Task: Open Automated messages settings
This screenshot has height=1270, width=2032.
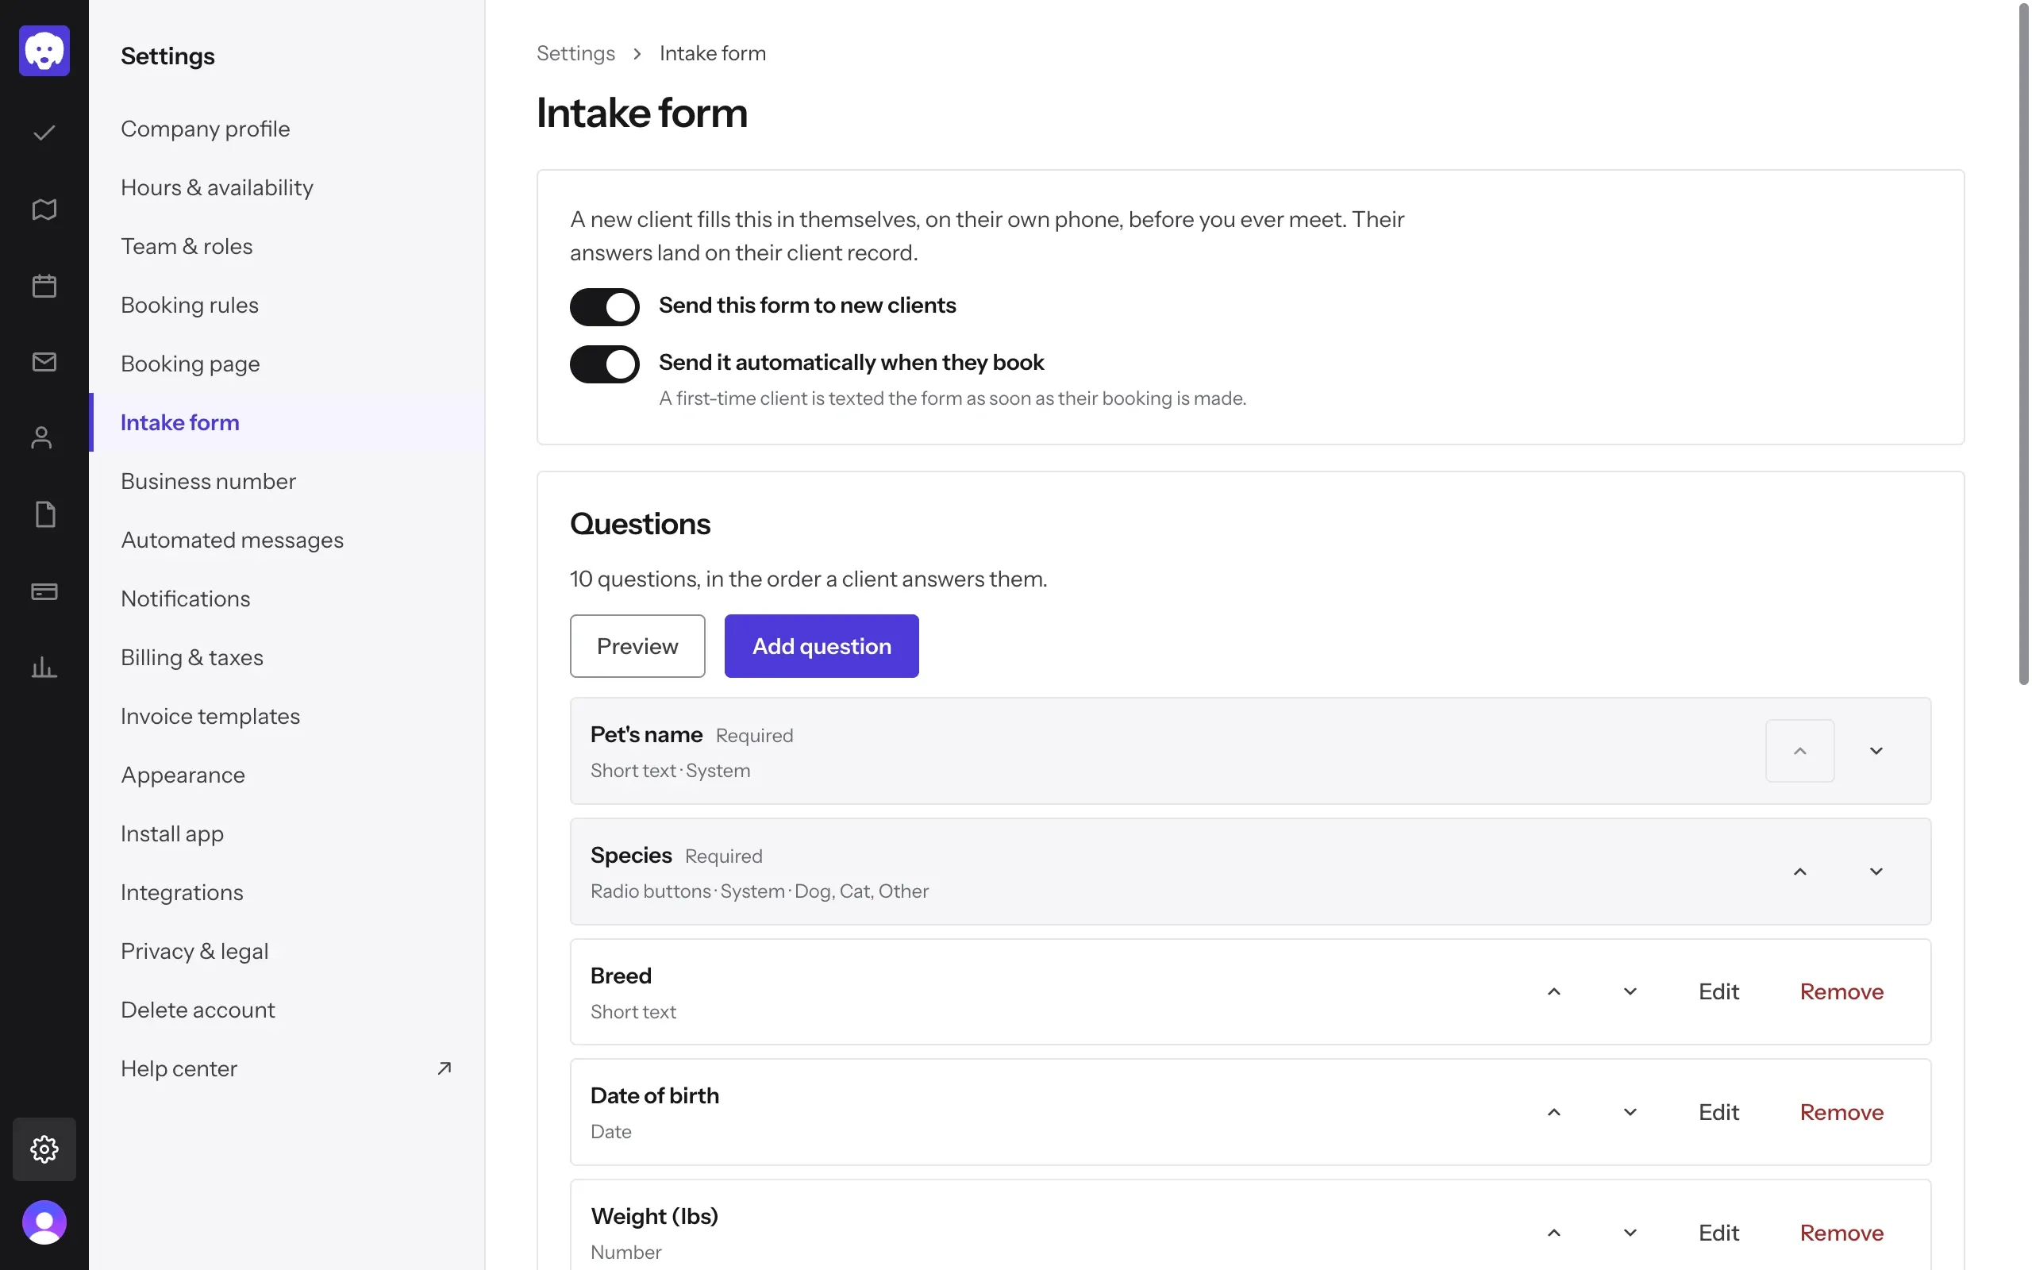Action: (287, 540)
